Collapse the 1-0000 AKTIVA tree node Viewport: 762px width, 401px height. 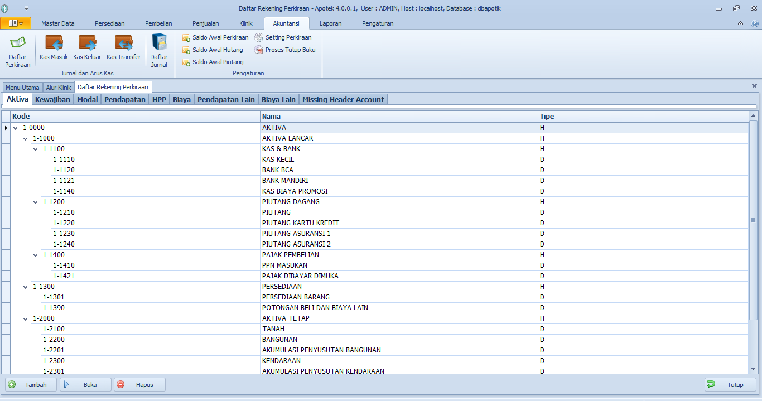click(16, 128)
